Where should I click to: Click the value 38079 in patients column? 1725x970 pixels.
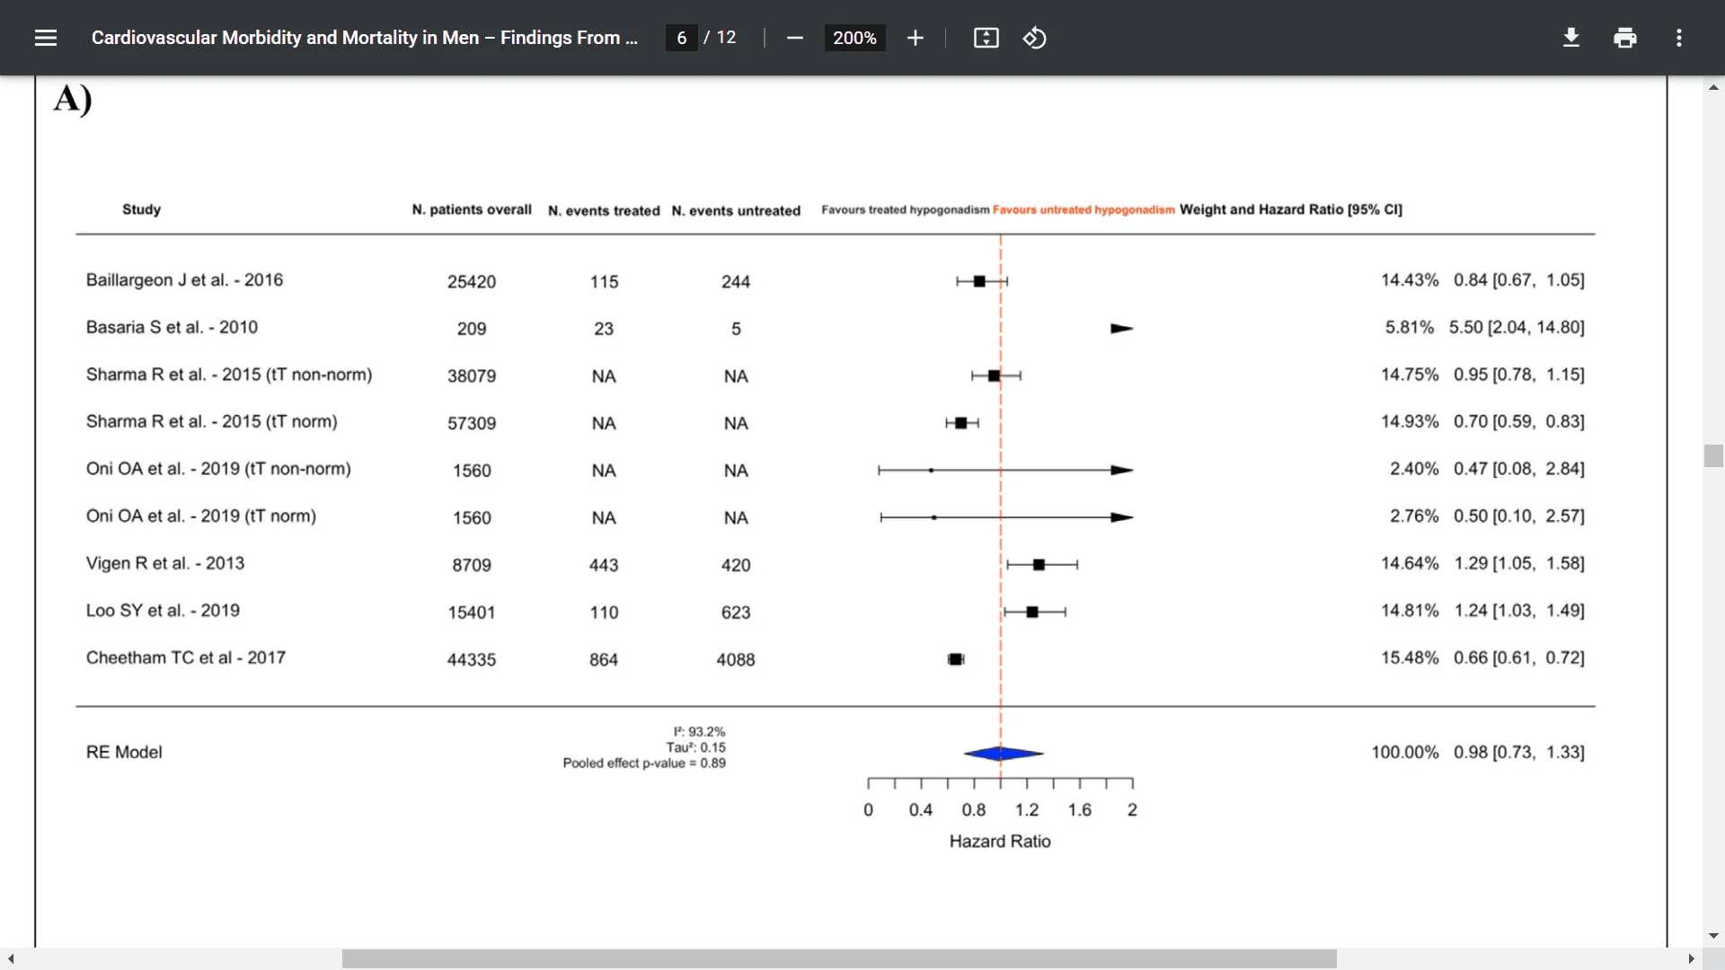pyautogui.click(x=472, y=376)
